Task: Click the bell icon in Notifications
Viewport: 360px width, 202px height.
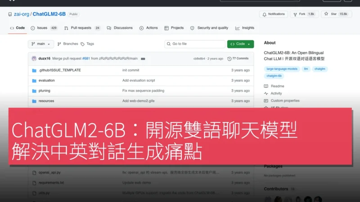Action: (x=265, y=14)
